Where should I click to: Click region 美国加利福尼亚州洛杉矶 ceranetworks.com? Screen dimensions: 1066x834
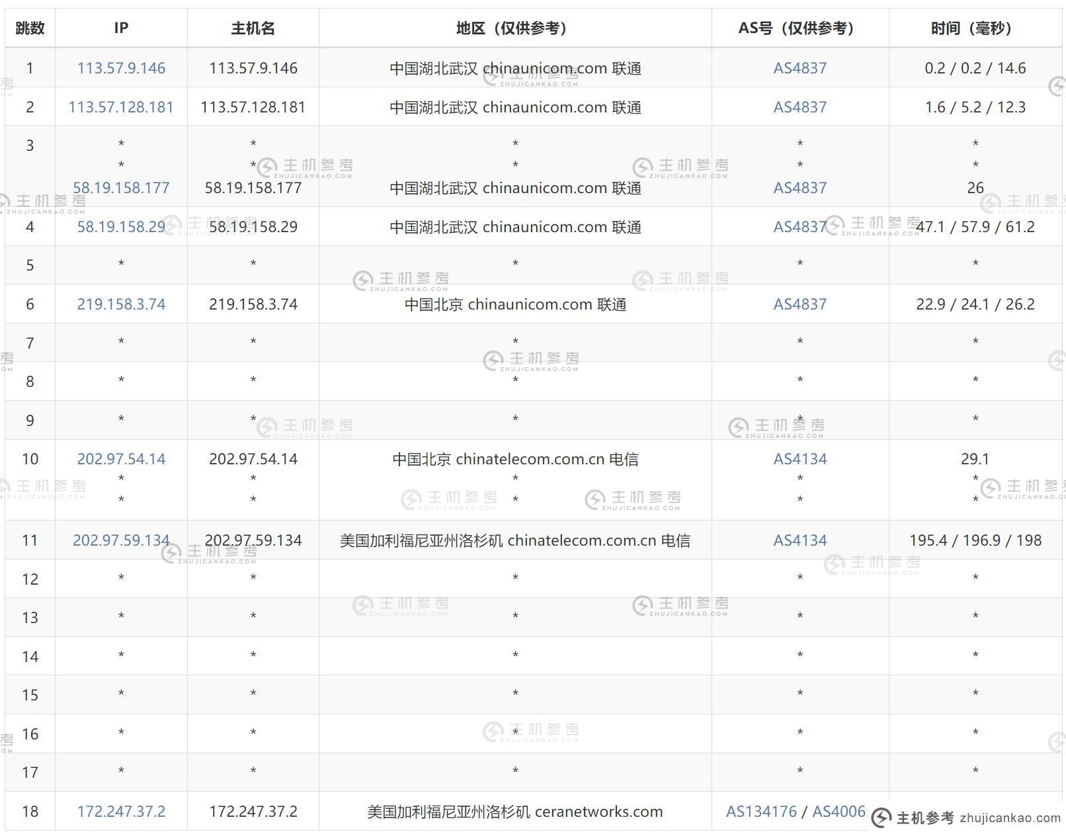515,812
